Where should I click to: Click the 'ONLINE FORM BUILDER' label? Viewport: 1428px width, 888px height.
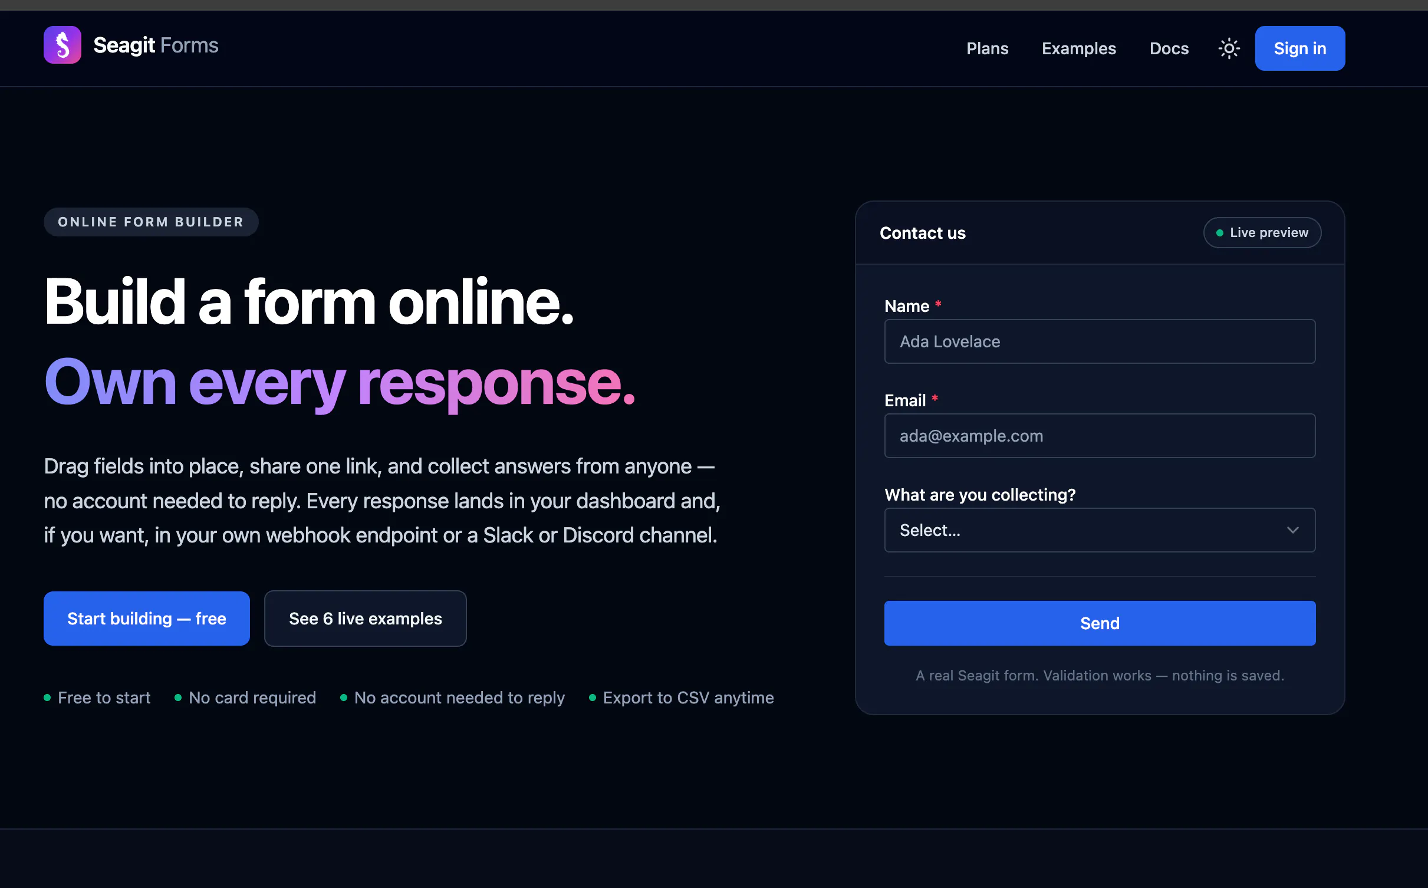point(151,222)
